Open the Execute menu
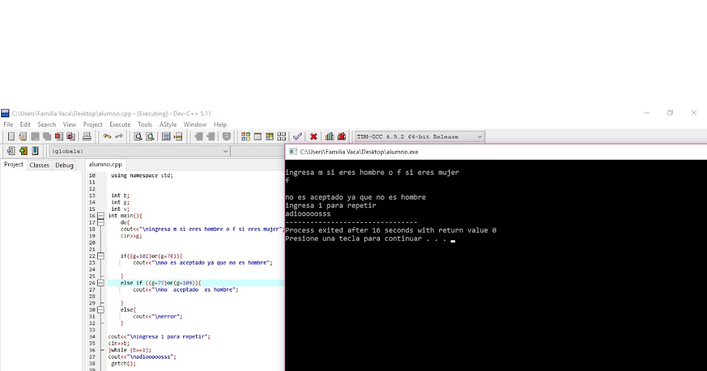The image size is (707, 371). [120, 124]
